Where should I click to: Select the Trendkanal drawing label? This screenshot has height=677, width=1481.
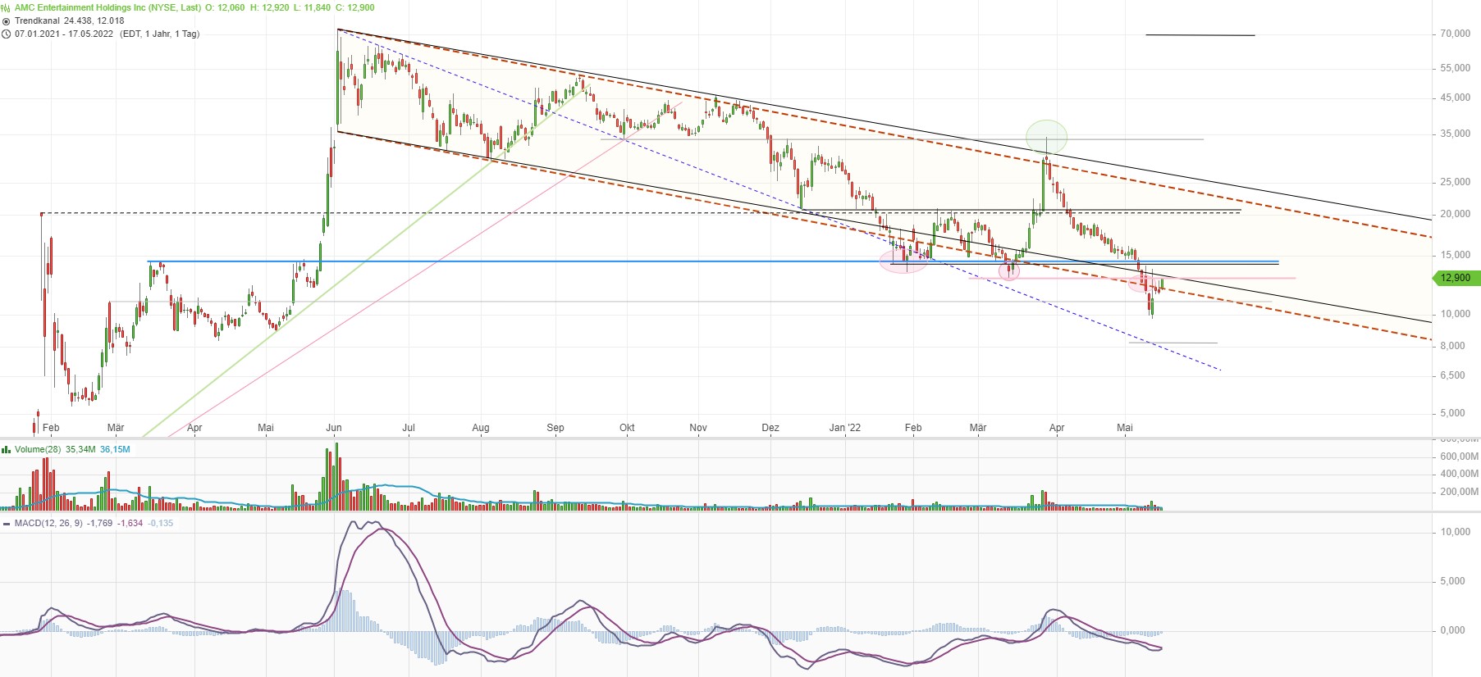tap(38, 21)
